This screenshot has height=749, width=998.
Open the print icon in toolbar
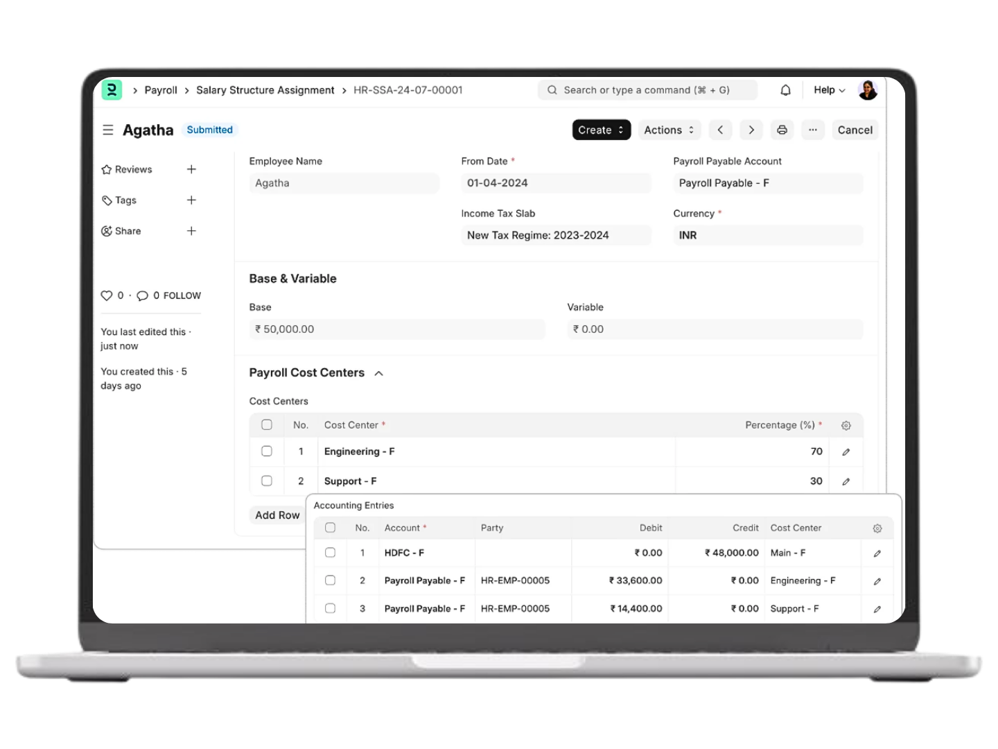[x=782, y=130]
